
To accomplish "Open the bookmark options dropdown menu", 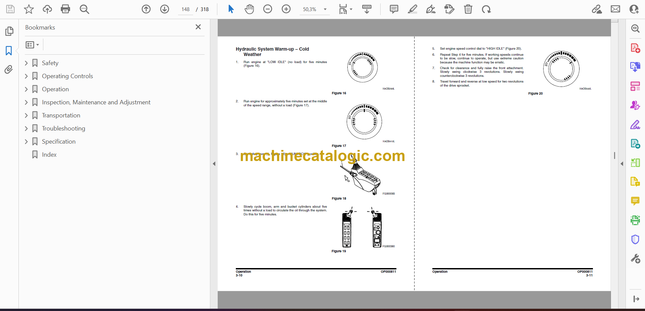I will (33, 45).
